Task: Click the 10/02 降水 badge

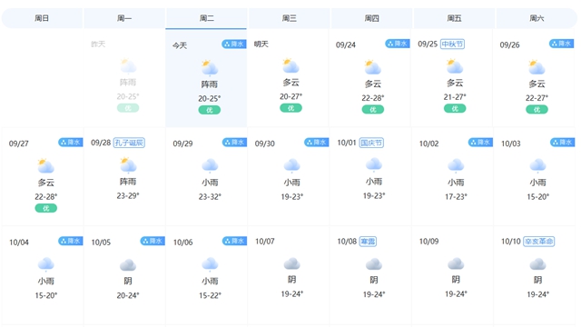Action: 480,142
